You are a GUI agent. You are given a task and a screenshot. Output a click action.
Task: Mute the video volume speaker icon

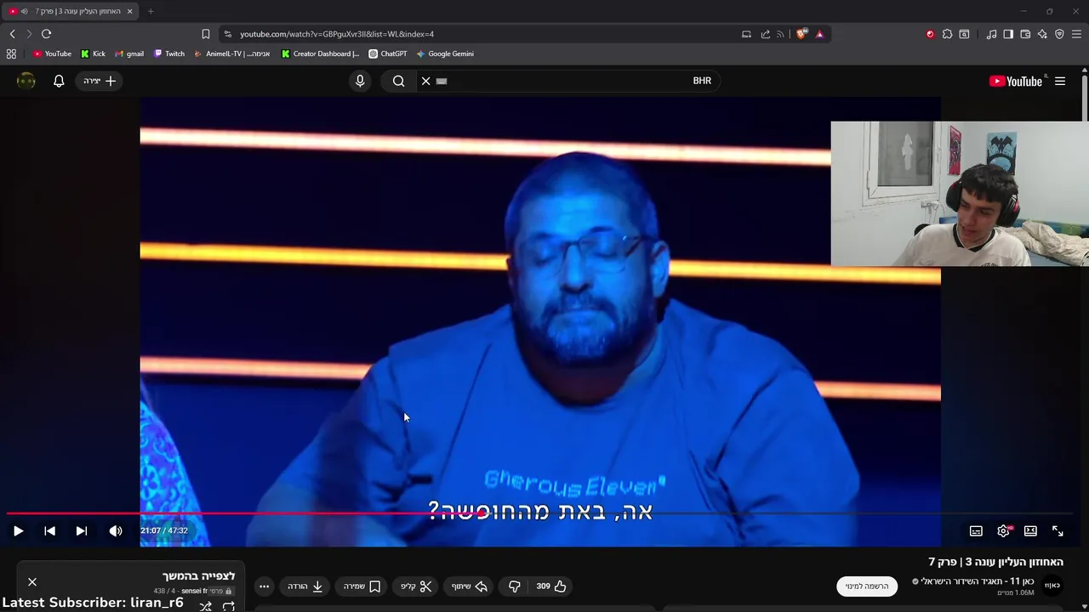pos(116,530)
